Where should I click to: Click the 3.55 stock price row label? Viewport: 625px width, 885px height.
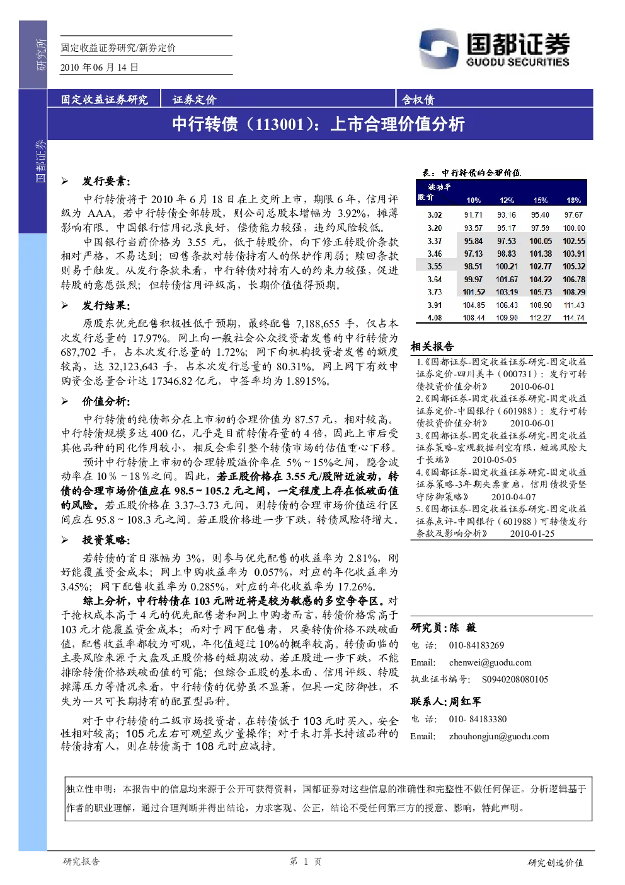click(x=435, y=266)
